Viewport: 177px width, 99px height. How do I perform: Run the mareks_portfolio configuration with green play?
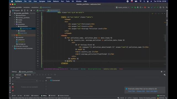pos(132,7)
